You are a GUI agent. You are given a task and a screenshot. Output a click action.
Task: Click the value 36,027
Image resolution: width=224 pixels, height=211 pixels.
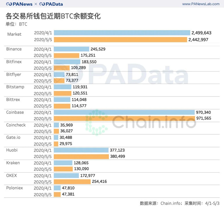point(67,131)
